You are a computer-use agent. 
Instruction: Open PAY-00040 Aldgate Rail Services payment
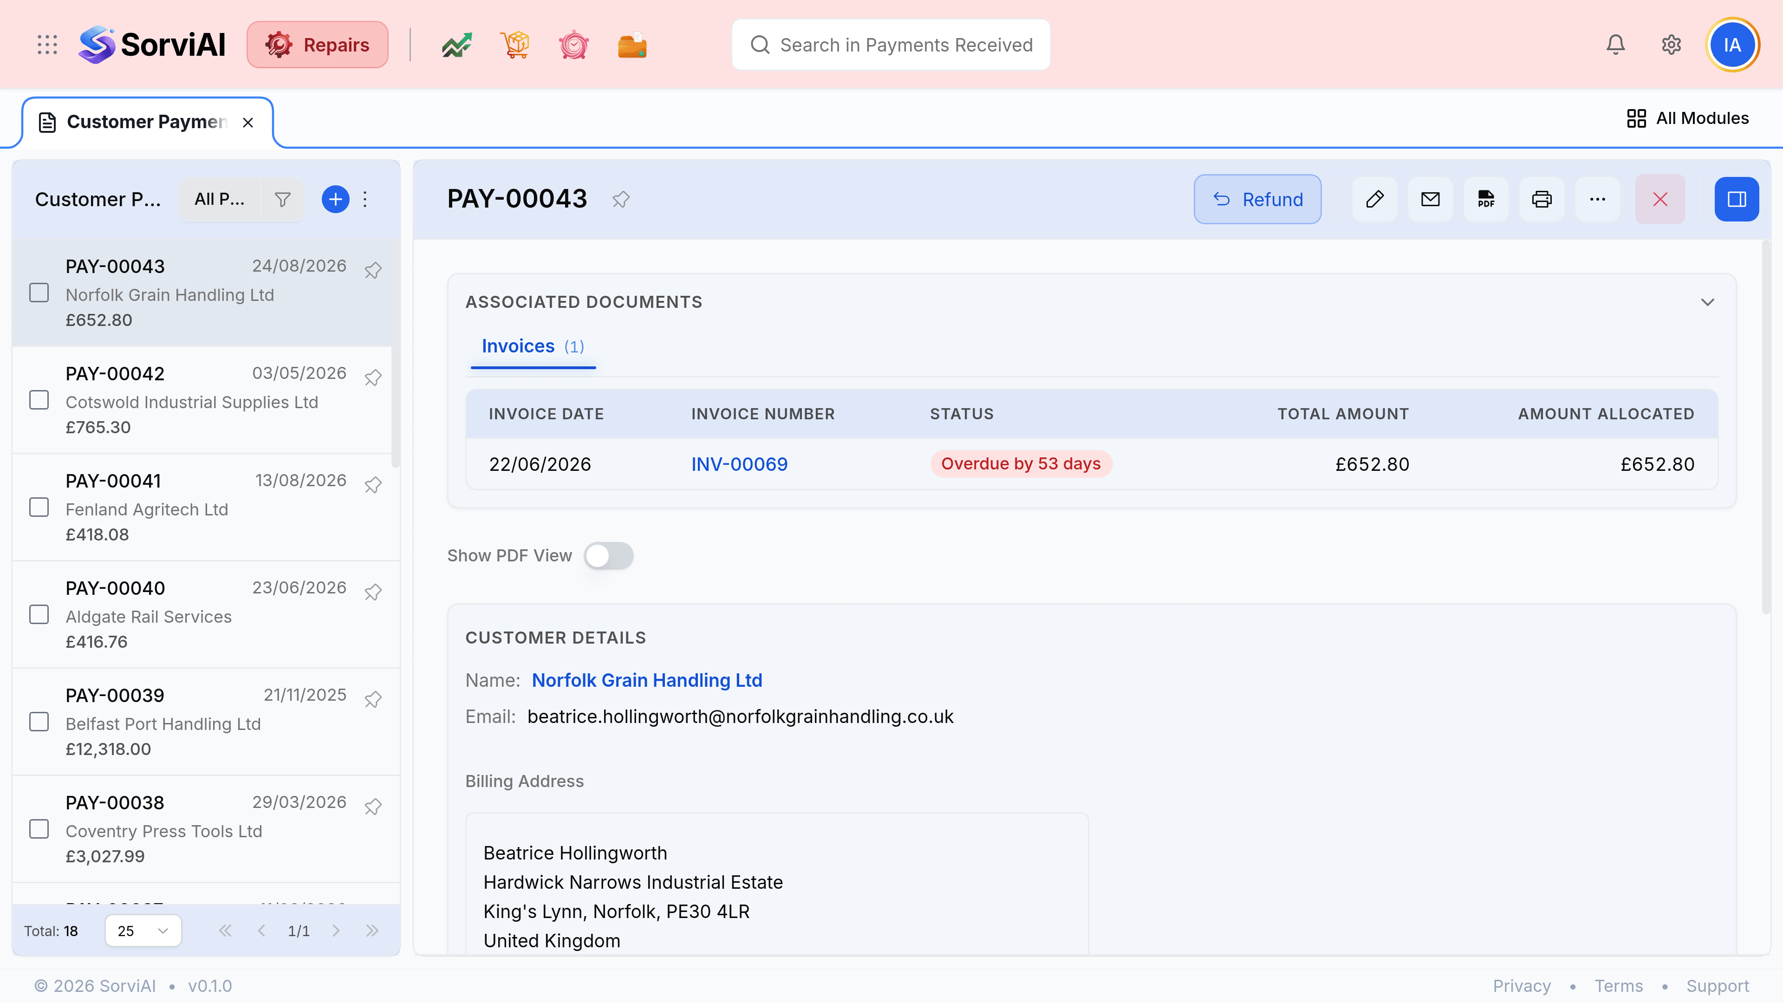point(206,615)
